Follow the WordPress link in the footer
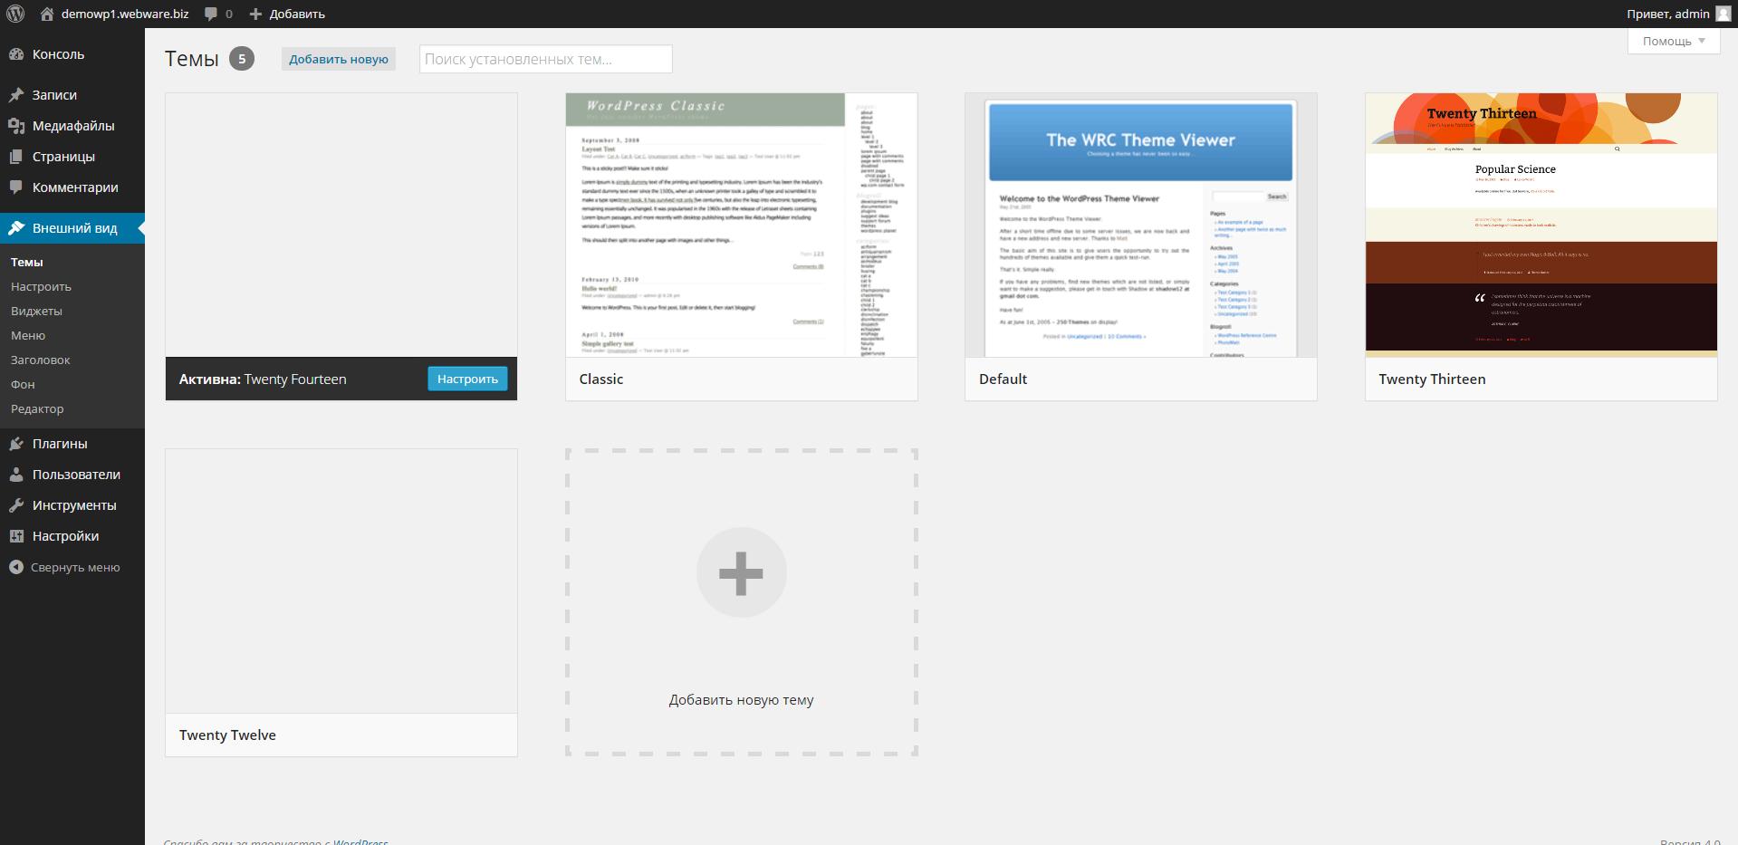The width and height of the screenshot is (1738, 845). click(x=360, y=841)
